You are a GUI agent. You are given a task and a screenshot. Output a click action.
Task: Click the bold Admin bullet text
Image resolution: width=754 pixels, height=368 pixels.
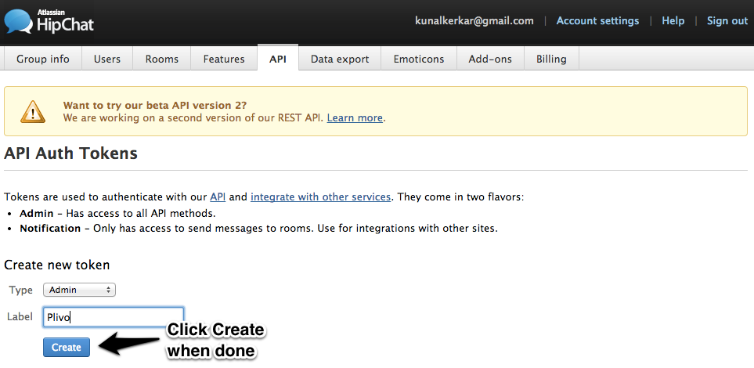pyautogui.click(x=37, y=213)
